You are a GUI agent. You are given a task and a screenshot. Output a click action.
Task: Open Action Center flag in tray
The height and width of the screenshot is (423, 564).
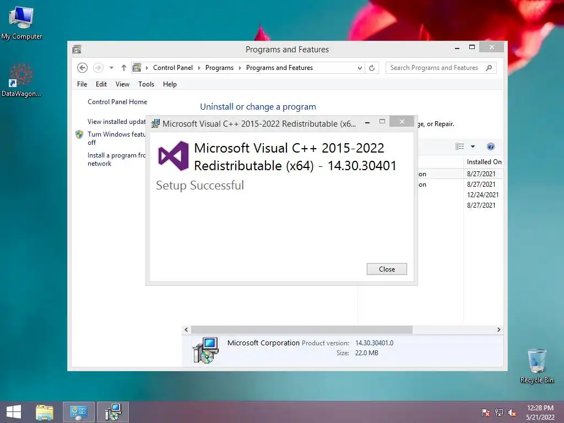point(485,412)
